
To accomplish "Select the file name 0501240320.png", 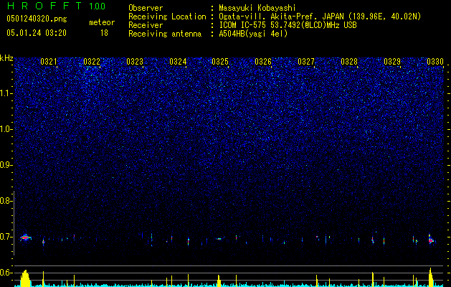I will pos(37,19).
